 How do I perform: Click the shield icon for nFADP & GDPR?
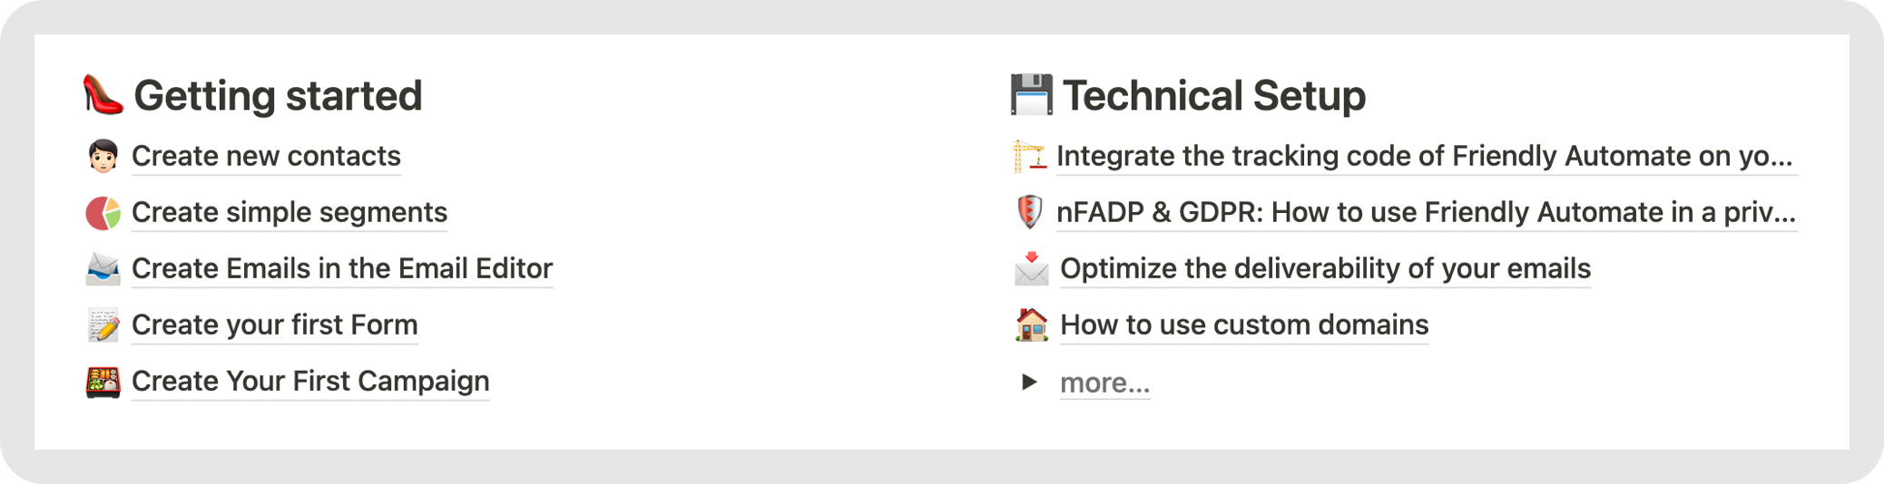tap(1029, 213)
